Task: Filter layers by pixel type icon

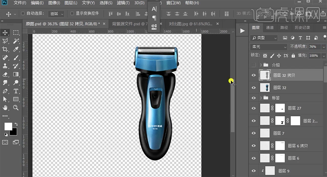Action: (285, 38)
